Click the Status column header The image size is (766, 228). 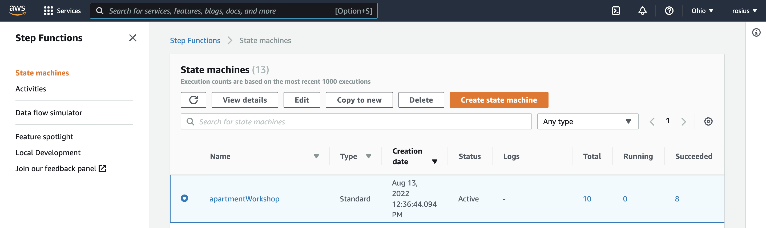pos(470,156)
